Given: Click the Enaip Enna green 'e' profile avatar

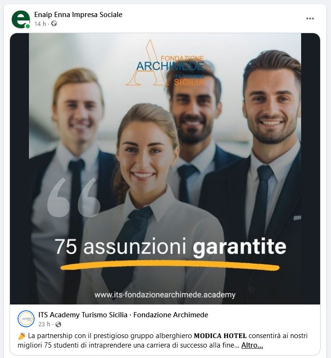Looking at the screenshot, I should click(20, 19).
